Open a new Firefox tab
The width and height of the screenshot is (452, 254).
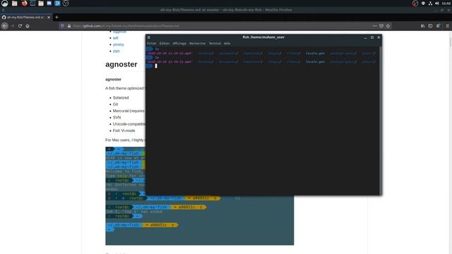(56, 17)
